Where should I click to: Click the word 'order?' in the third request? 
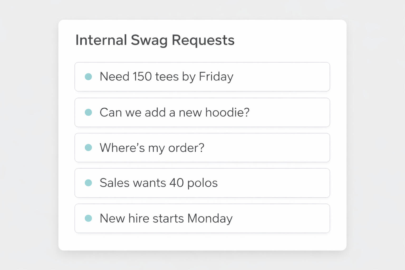point(186,148)
